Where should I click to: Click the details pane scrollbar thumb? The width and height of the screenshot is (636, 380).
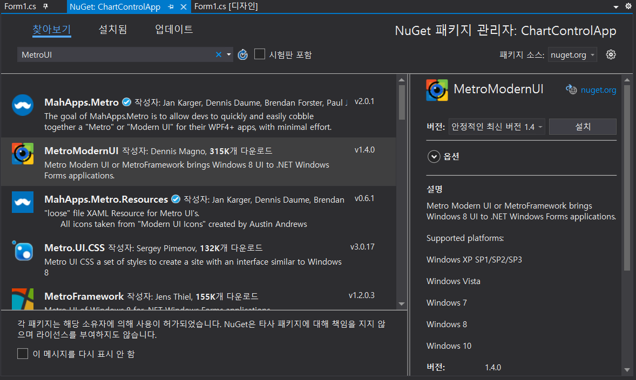(x=627, y=177)
